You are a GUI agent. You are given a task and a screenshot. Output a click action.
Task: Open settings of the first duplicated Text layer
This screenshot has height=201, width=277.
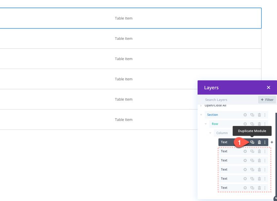tap(245, 151)
